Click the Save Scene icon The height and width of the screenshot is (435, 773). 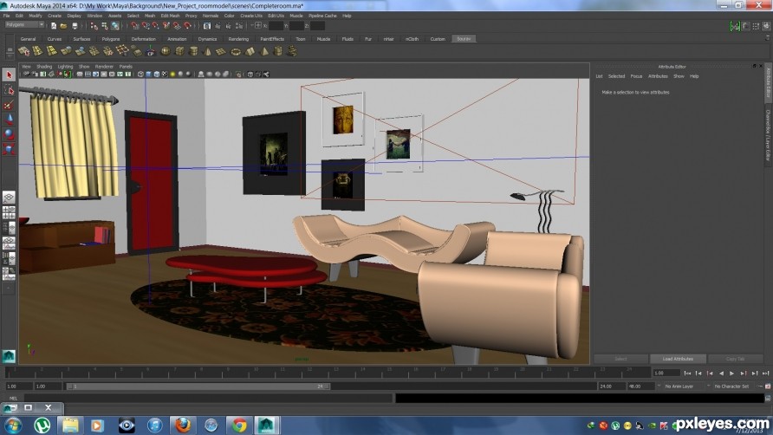tap(75, 26)
